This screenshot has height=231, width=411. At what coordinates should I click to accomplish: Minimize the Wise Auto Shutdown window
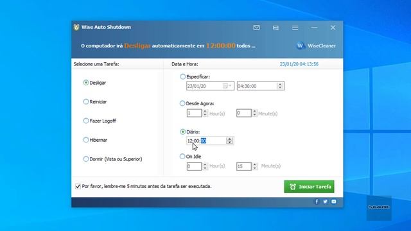[x=314, y=28]
